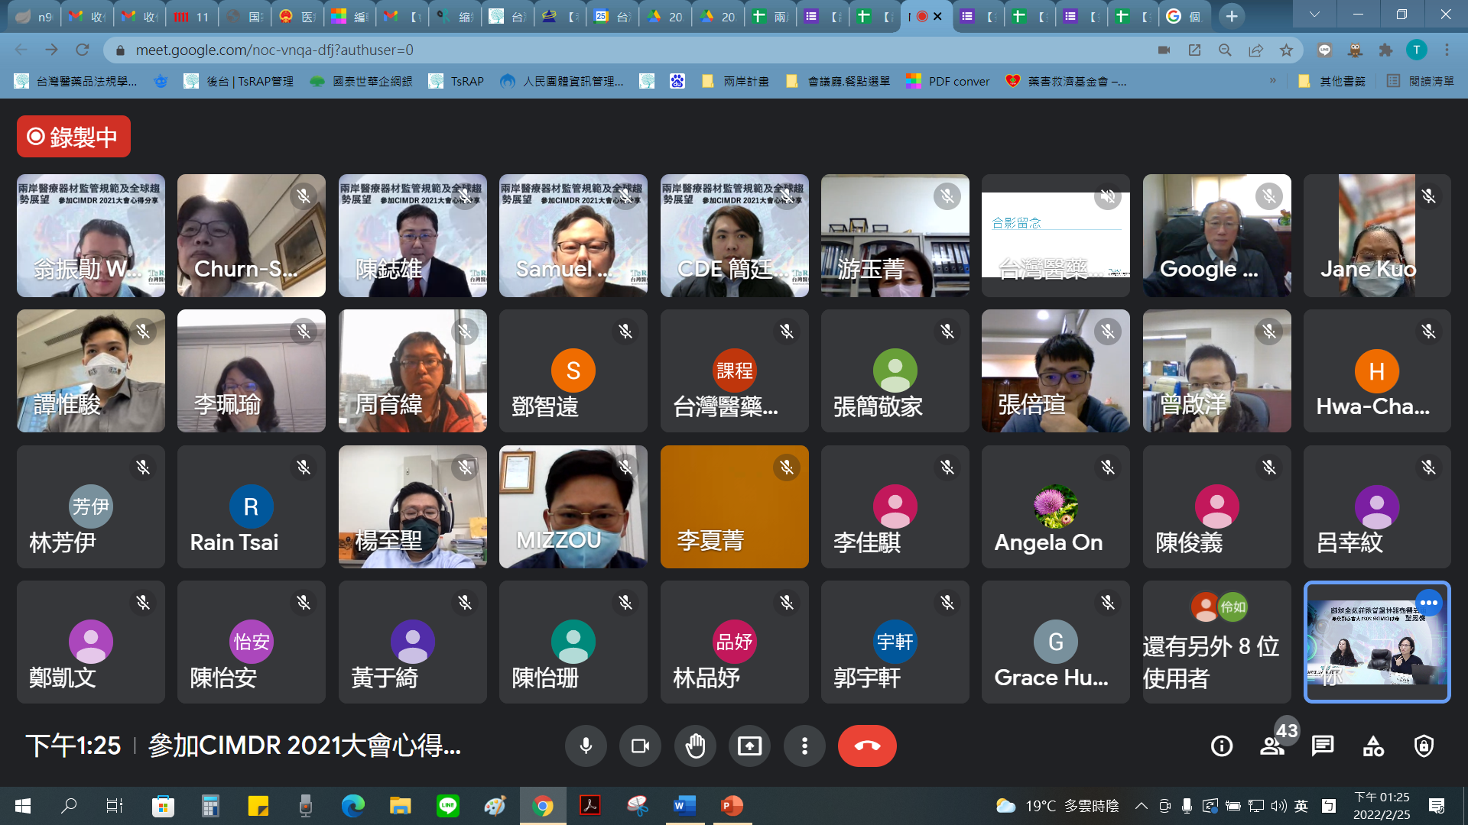
Task: Open LINE app from Windows taskbar
Action: [x=447, y=805]
